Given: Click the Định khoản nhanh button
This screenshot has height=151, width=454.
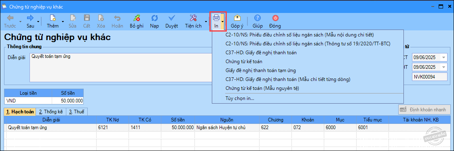Looking at the screenshot, I should point(424,110).
